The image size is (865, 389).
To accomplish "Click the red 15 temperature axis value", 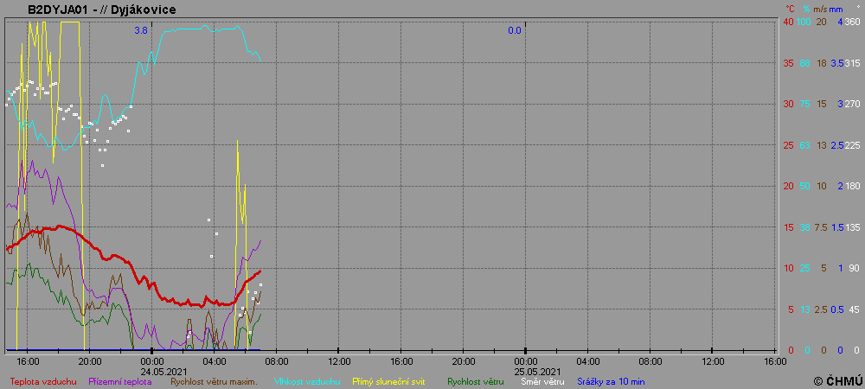I will pyautogui.click(x=788, y=227).
